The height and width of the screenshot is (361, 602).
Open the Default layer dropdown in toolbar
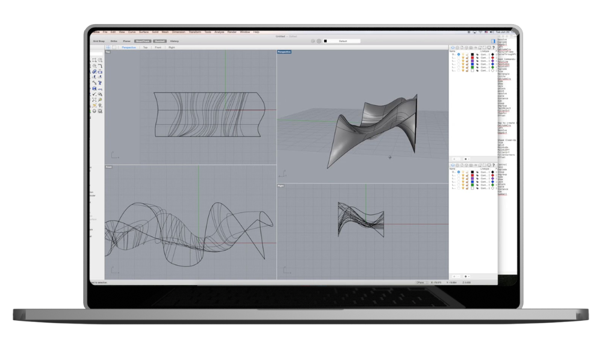[x=343, y=41]
